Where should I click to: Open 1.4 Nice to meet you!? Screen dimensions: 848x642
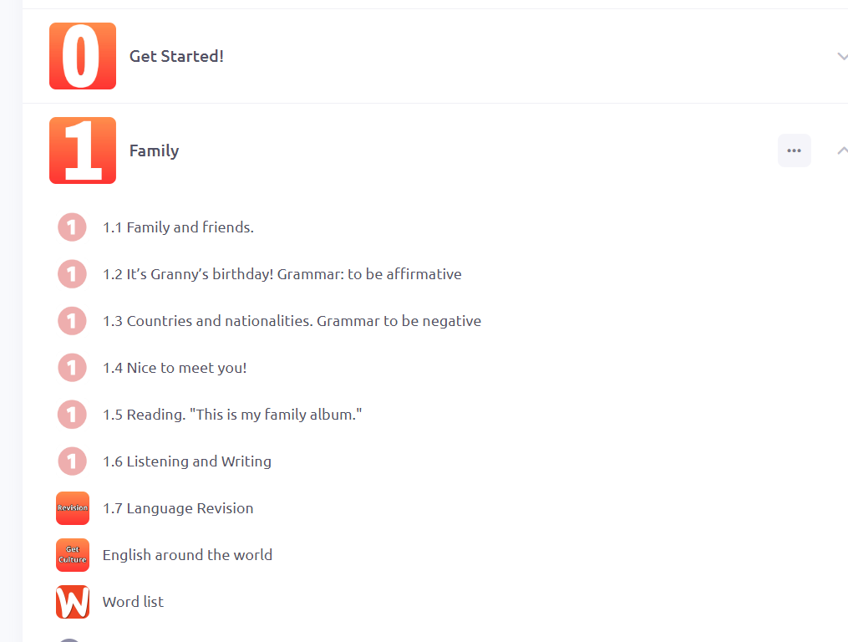(x=175, y=368)
